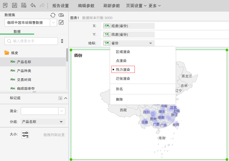The height and width of the screenshot is (161, 229).
Task: Click the 报告设置 button
Action: pyautogui.click(x=60, y=6)
